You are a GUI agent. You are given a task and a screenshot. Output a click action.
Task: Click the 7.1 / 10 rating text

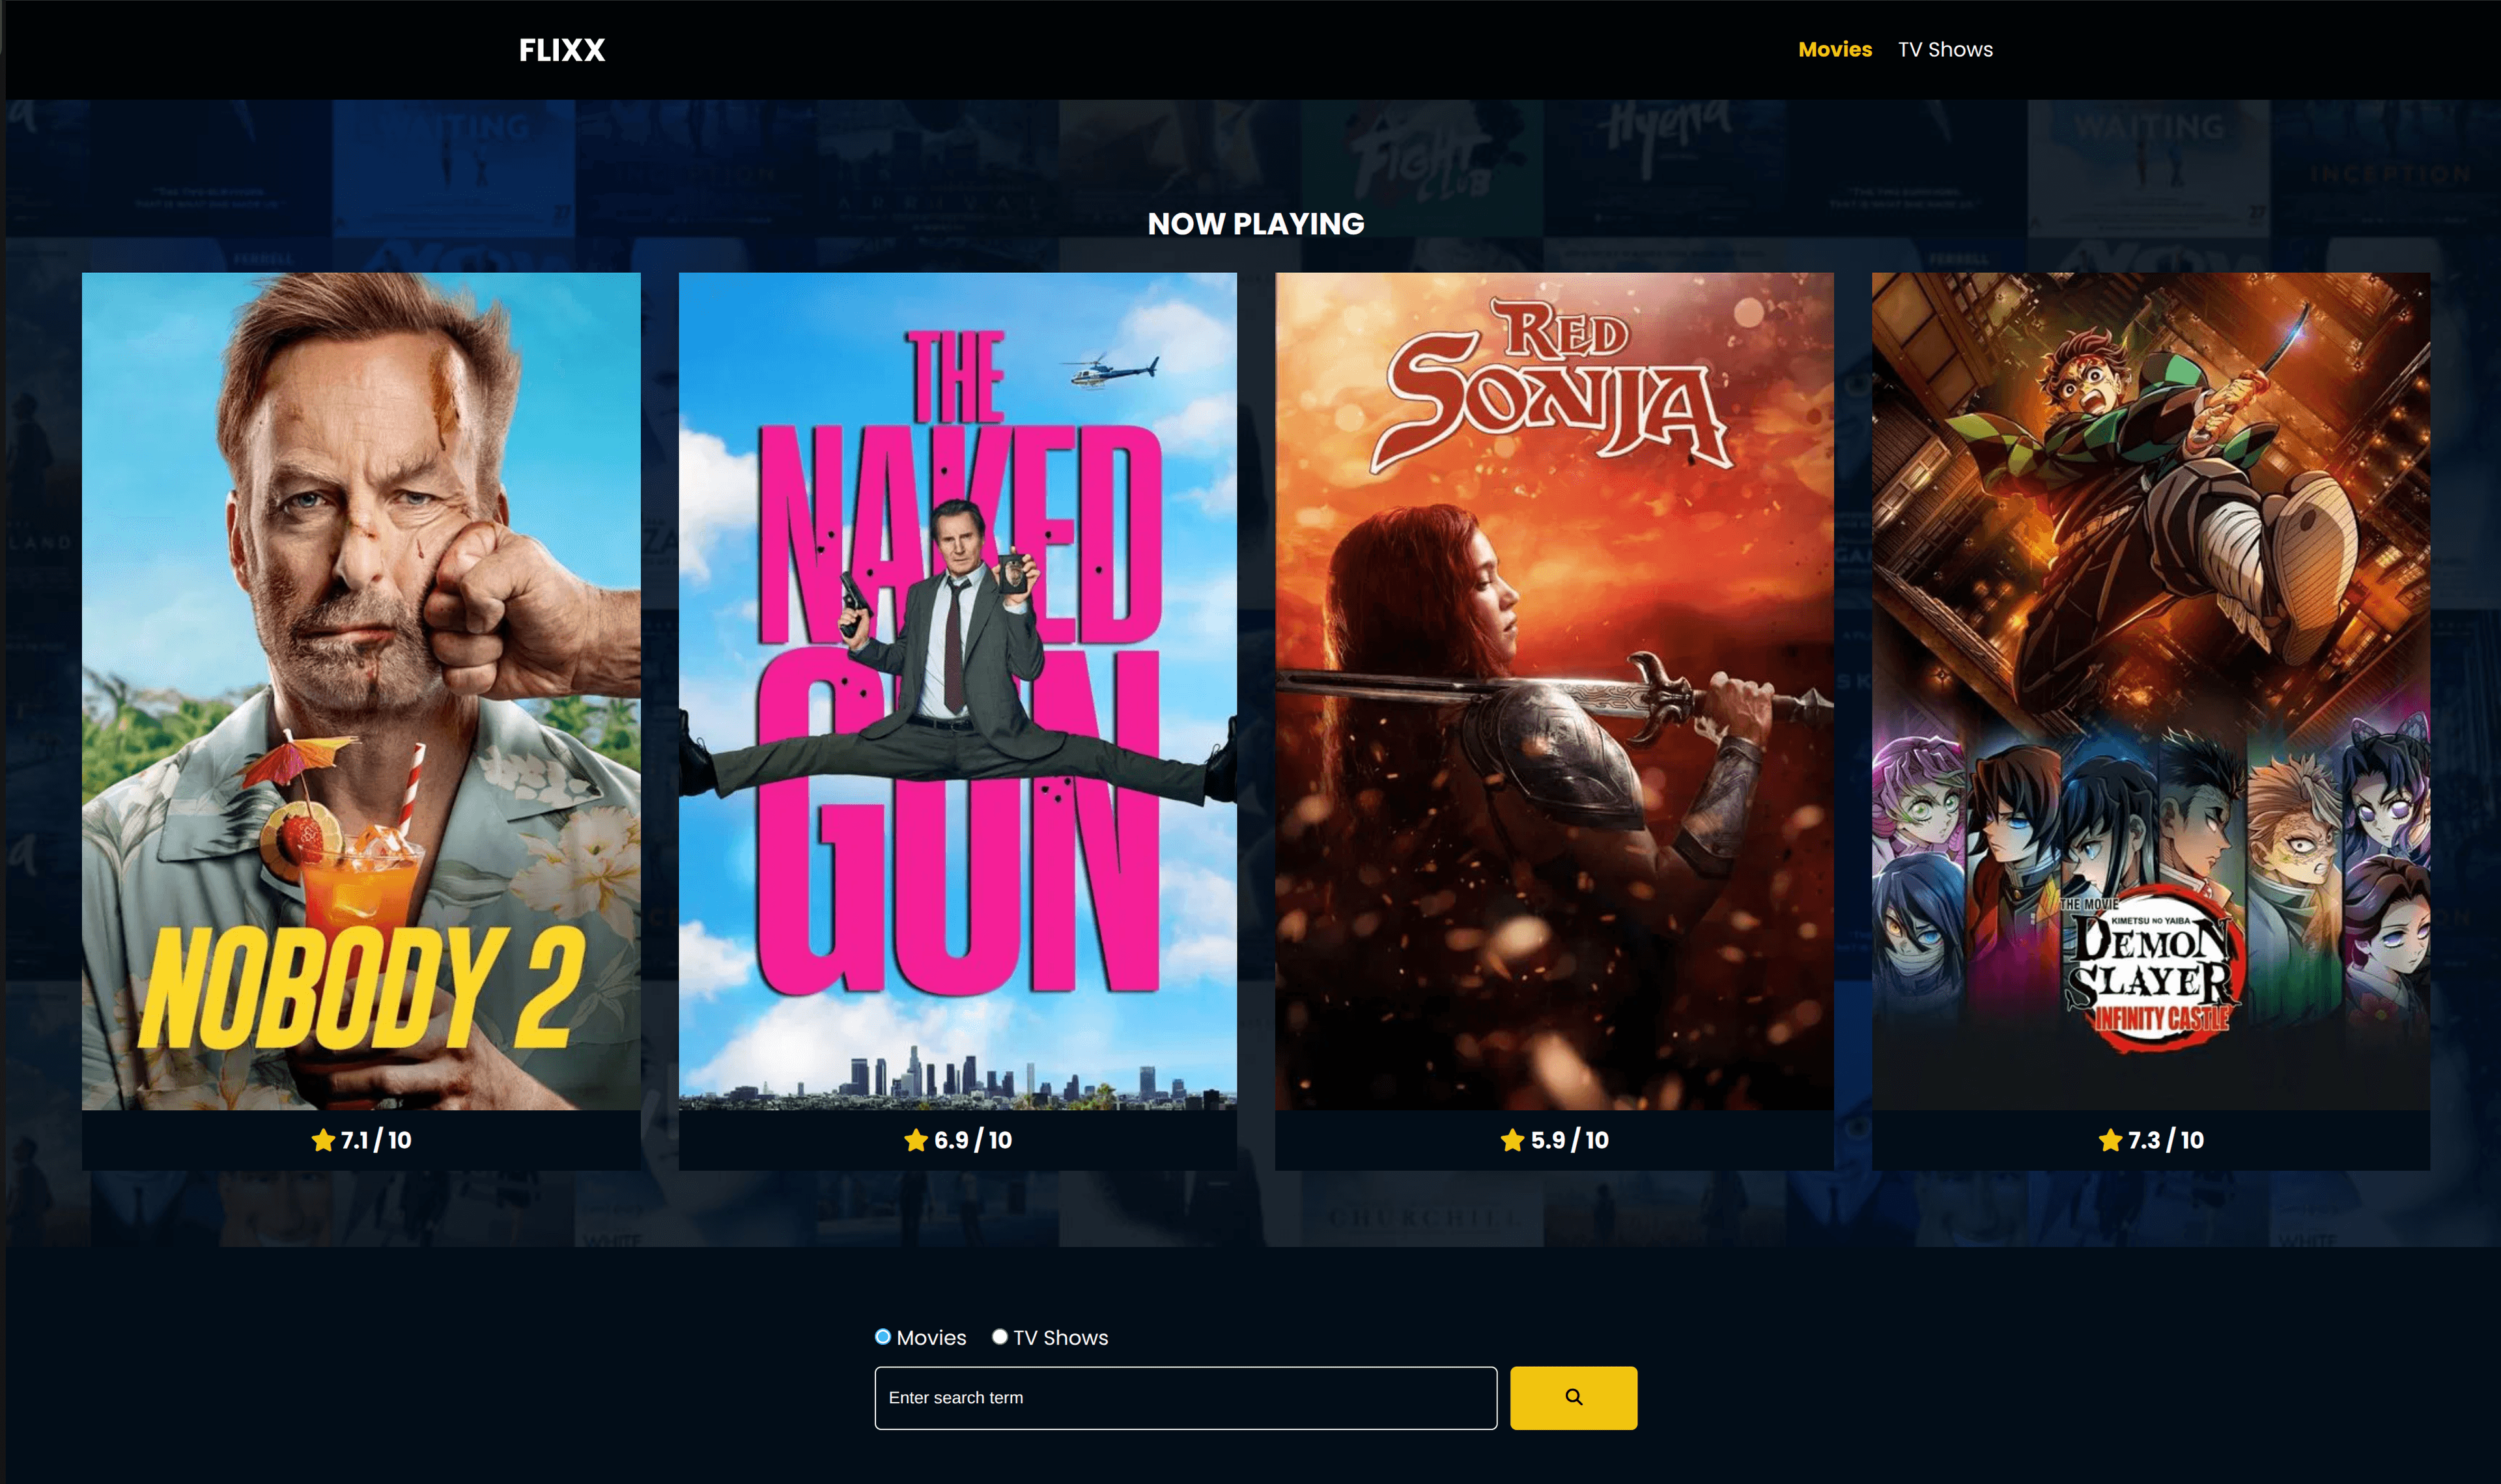(376, 1140)
